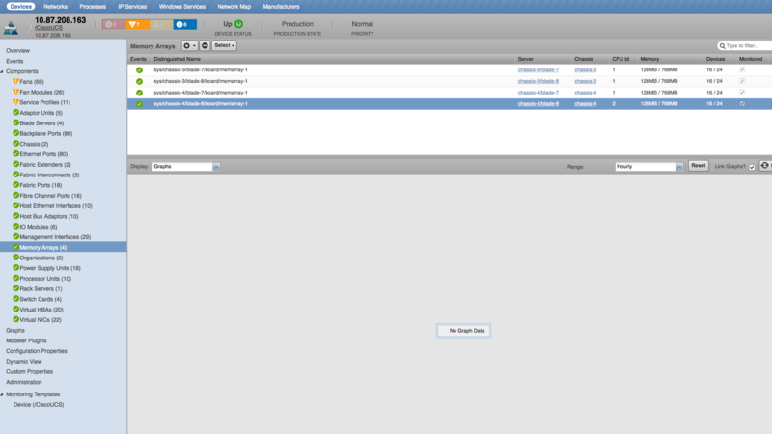Viewport: 772px width, 434px height.
Task: Toggle Monitored checkbox for chassis-3/blade-8 row
Action: click(742, 81)
